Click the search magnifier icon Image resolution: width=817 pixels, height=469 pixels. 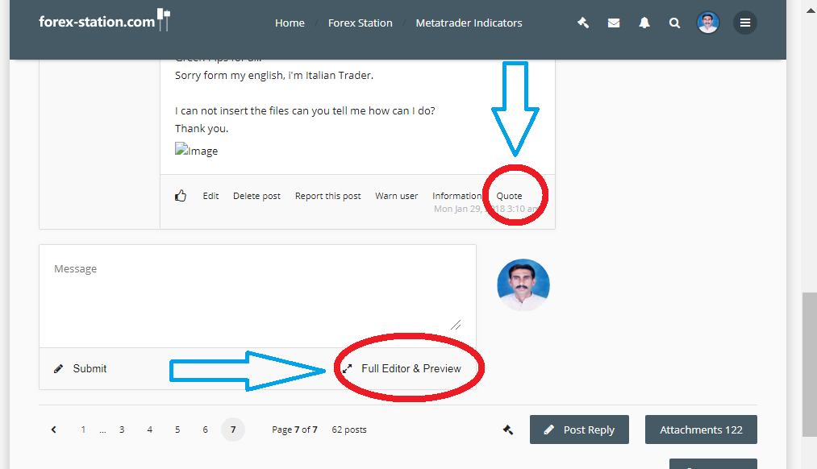[674, 23]
